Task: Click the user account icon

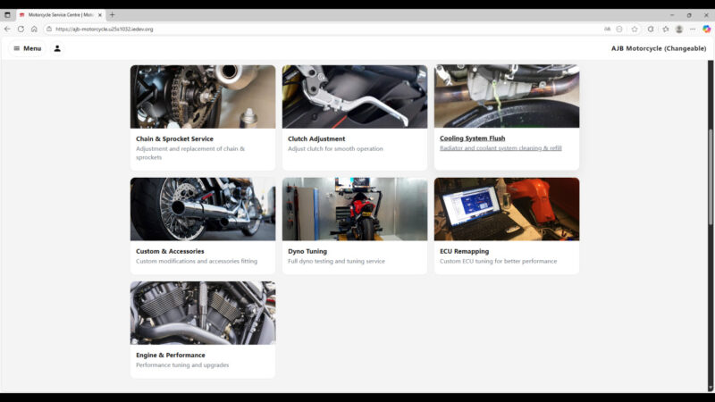Action: 57,48
